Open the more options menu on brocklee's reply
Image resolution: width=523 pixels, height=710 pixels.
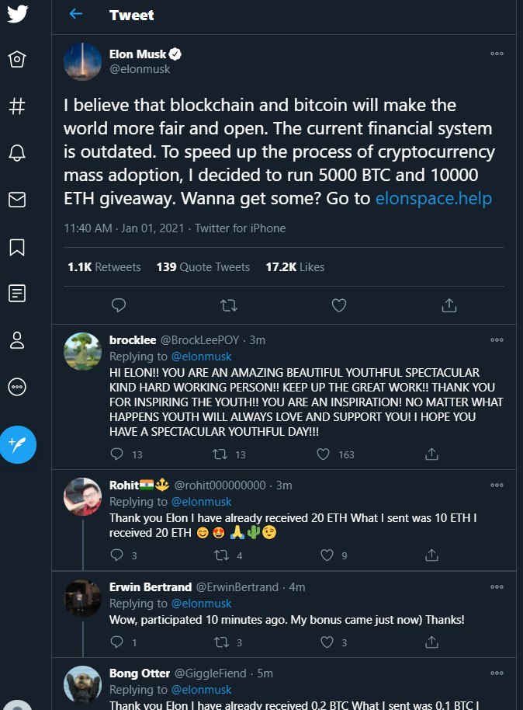click(x=497, y=339)
